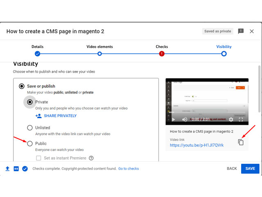
Task: Copy the video link with copy icon
Action: [241, 142]
